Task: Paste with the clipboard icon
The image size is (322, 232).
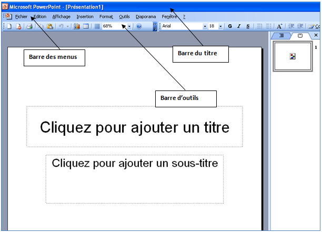Action: [x=50, y=26]
